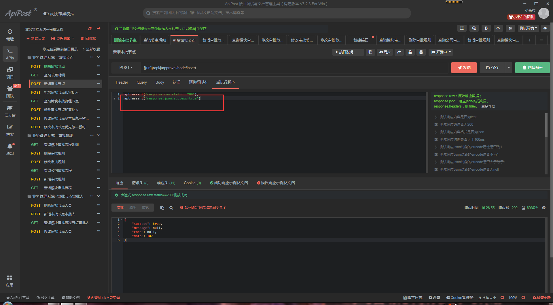Image resolution: width=553 pixels, height=305 pixels.
Task: Click the 保存 button
Action: click(x=492, y=67)
